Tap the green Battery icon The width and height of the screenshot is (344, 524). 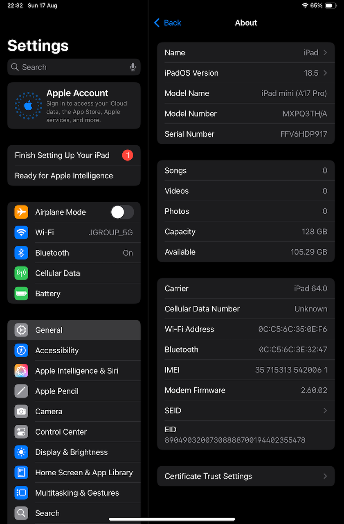point(21,294)
